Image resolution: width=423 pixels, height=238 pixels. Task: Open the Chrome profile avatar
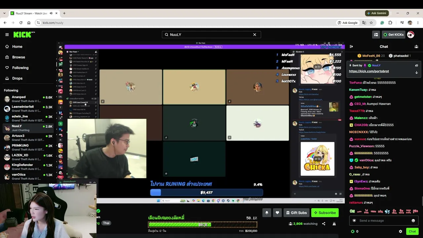point(410,23)
